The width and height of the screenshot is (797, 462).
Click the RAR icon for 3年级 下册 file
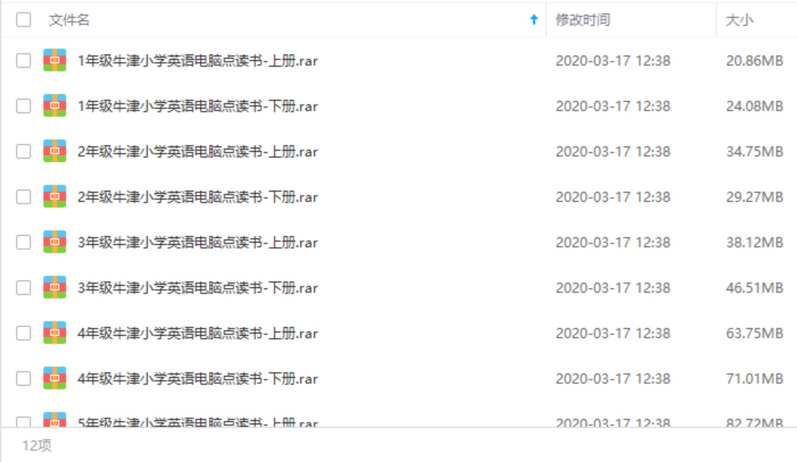pyautogui.click(x=55, y=287)
